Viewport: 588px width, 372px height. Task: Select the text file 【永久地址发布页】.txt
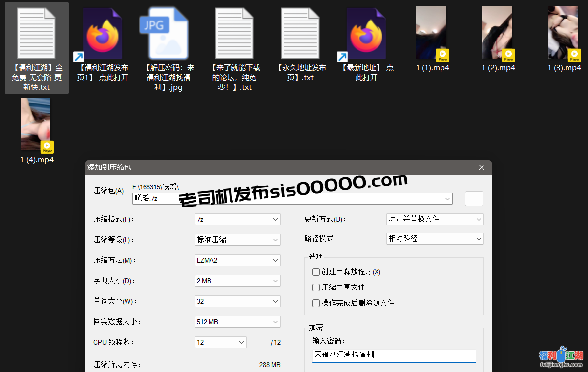click(x=300, y=32)
